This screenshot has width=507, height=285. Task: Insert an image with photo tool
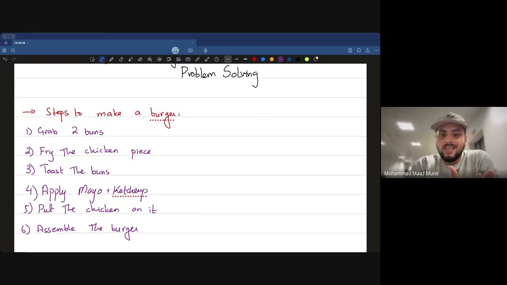[x=178, y=59]
